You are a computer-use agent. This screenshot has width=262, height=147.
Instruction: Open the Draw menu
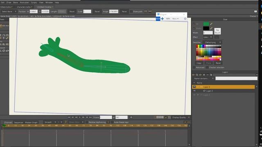(9, 2)
